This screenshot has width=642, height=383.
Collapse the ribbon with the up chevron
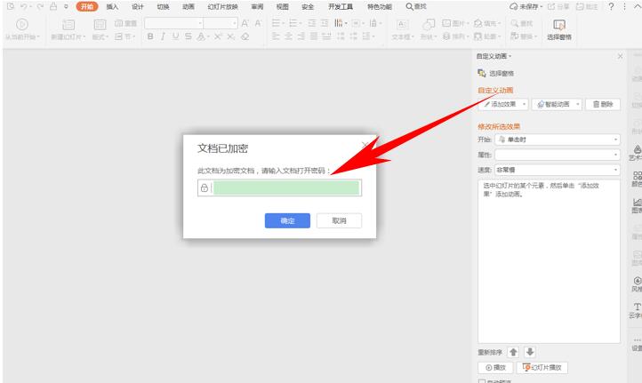[x=637, y=6]
